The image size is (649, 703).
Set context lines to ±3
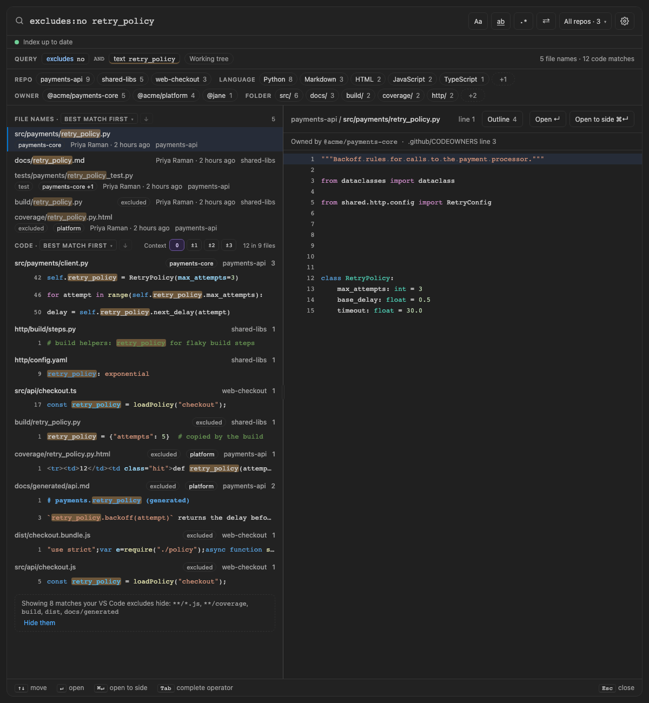[x=229, y=246]
